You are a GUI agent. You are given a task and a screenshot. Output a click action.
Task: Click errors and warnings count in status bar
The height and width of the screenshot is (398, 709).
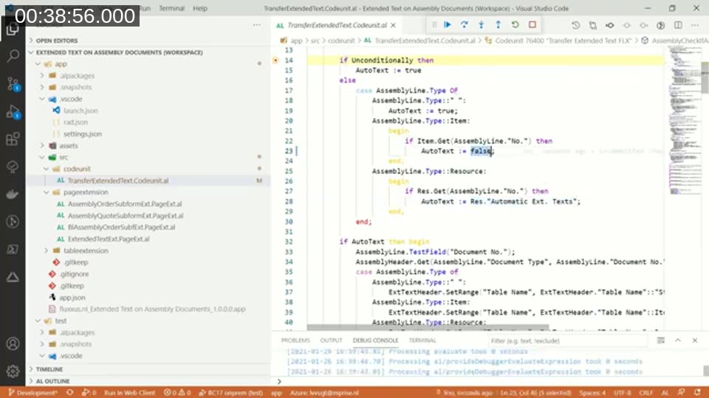(x=177, y=393)
